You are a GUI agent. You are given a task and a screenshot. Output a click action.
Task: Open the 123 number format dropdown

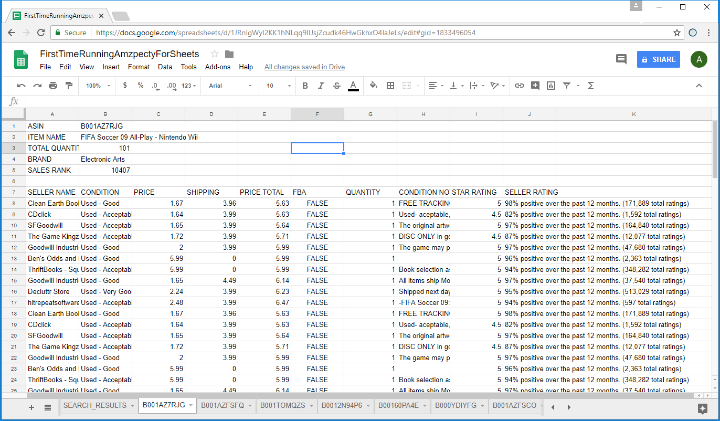click(189, 86)
